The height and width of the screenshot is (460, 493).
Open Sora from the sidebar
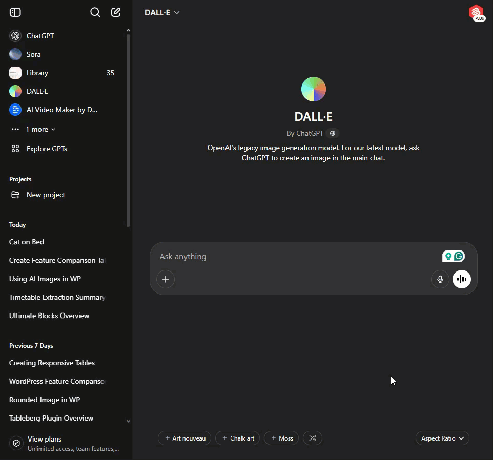tap(33, 54)
